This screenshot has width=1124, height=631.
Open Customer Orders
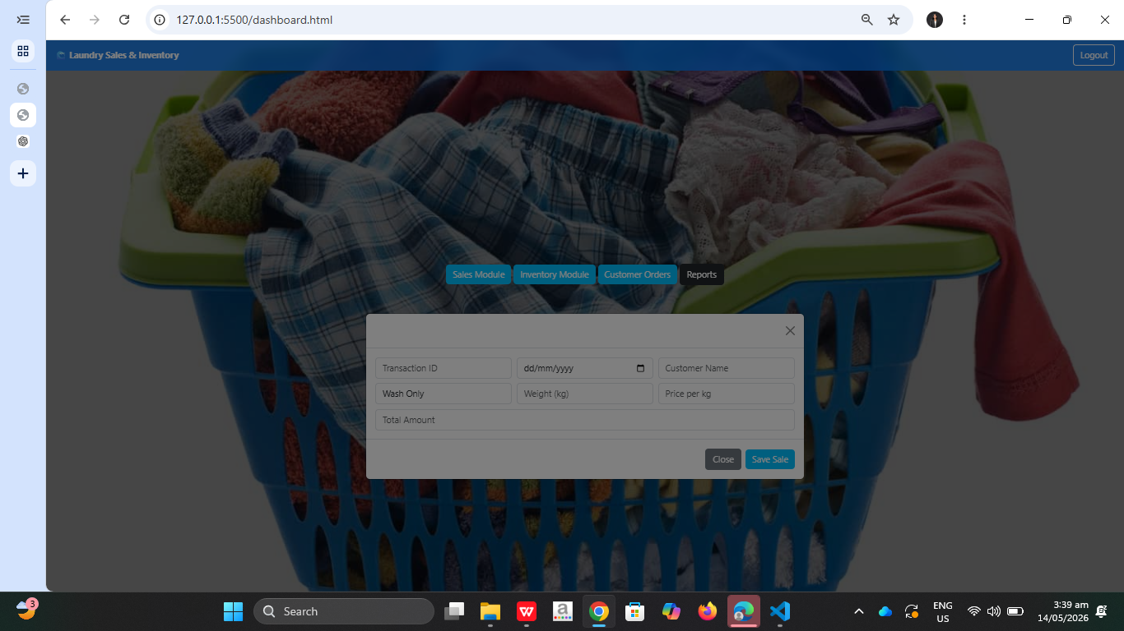tap(638, 274)
